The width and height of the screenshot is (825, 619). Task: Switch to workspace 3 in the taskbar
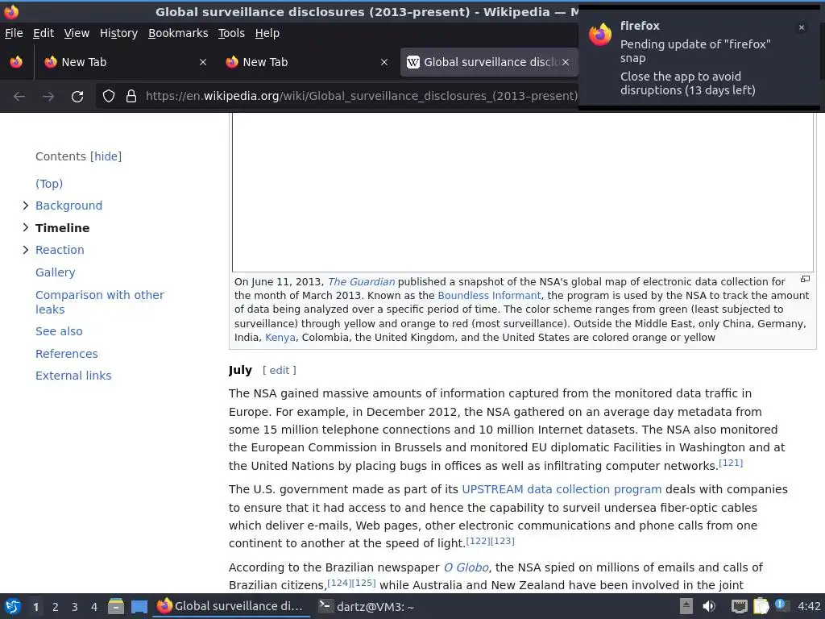point(75,607)
